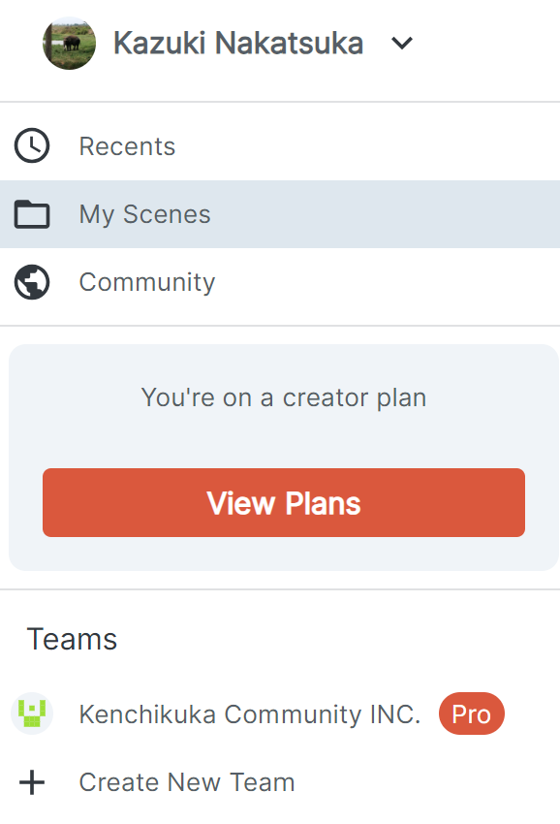Viewport: 560px width, 824px height.
Task: Click empty space in highlighted My Scenes row
Action: pos(384,214)
